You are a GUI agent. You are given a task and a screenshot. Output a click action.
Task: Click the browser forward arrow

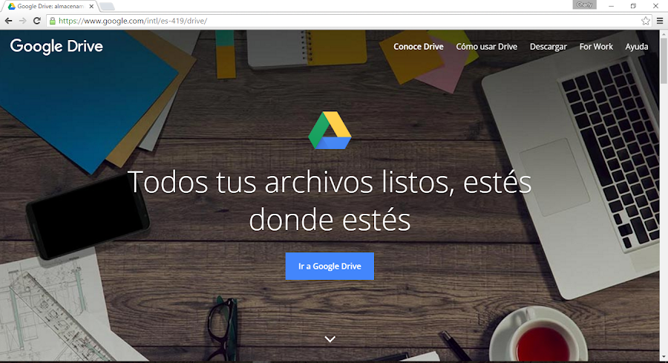click(x=22, y=21)
